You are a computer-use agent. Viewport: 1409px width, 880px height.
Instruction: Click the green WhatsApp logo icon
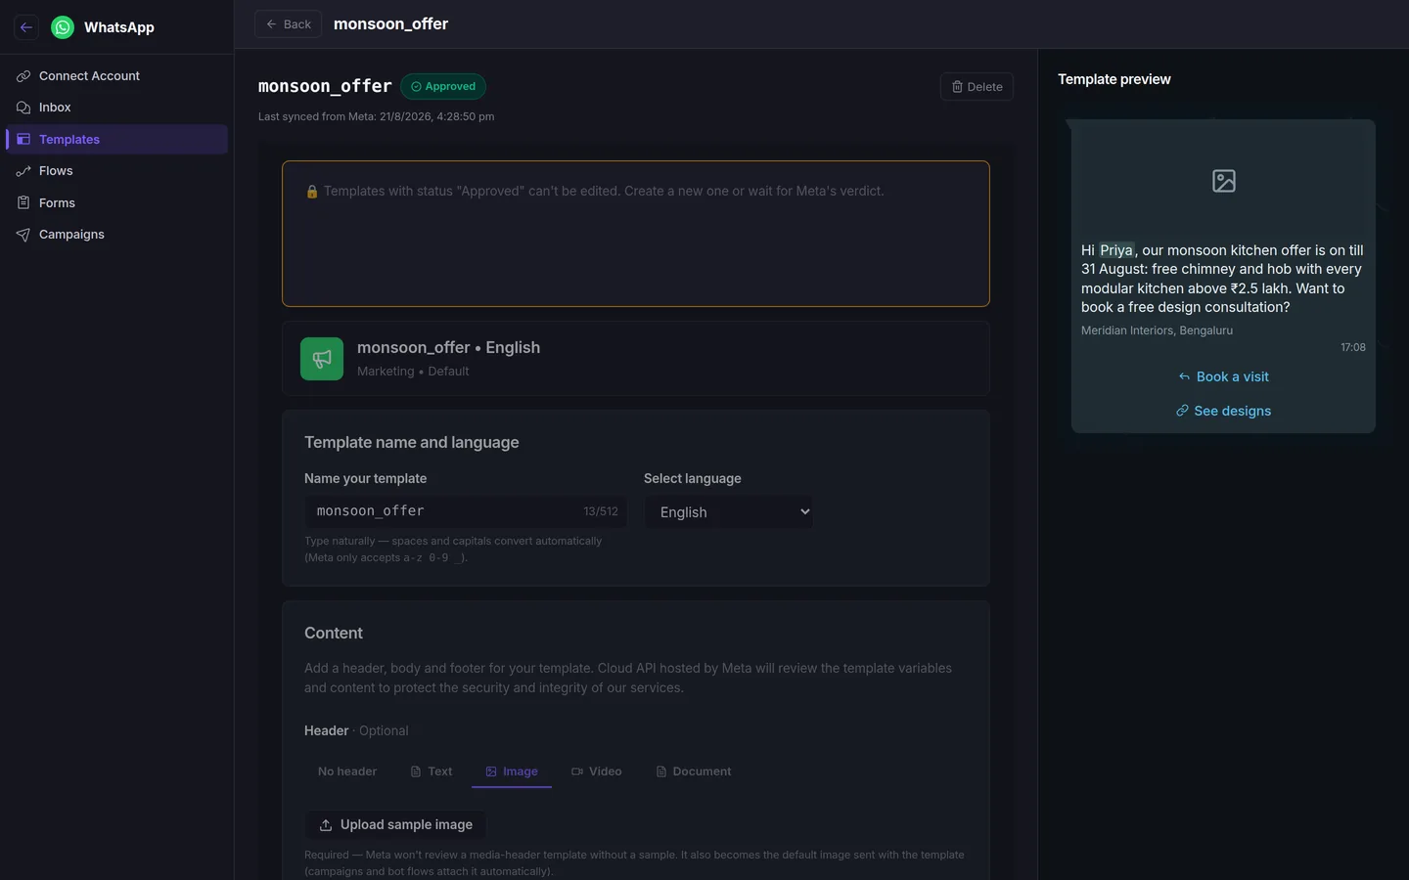click(x=63, y=27)
